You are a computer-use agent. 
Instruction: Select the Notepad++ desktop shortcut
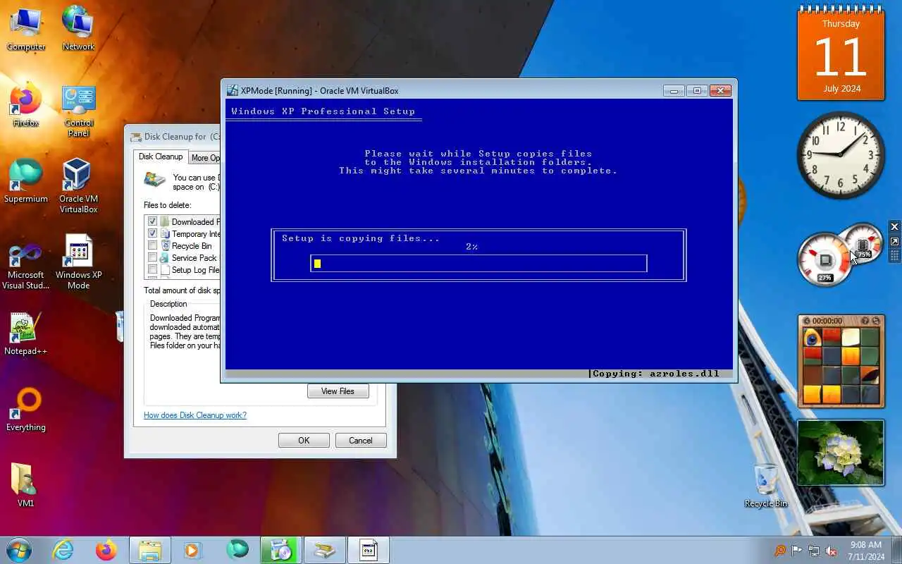26,334
